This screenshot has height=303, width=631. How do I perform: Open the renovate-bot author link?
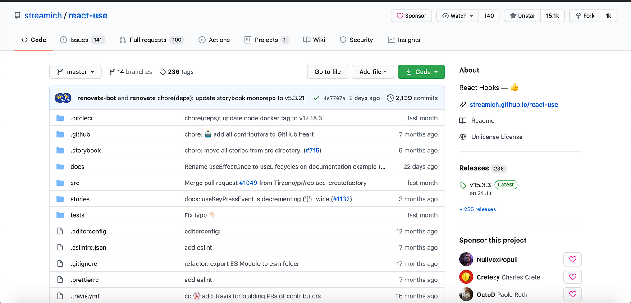click(x=97, y=98)
